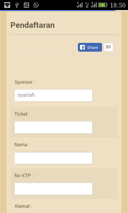Tap the SIM 1 signal strength icon
This screenshot has width=128, height=213.
pyautogui.click(x=79, y=5)
